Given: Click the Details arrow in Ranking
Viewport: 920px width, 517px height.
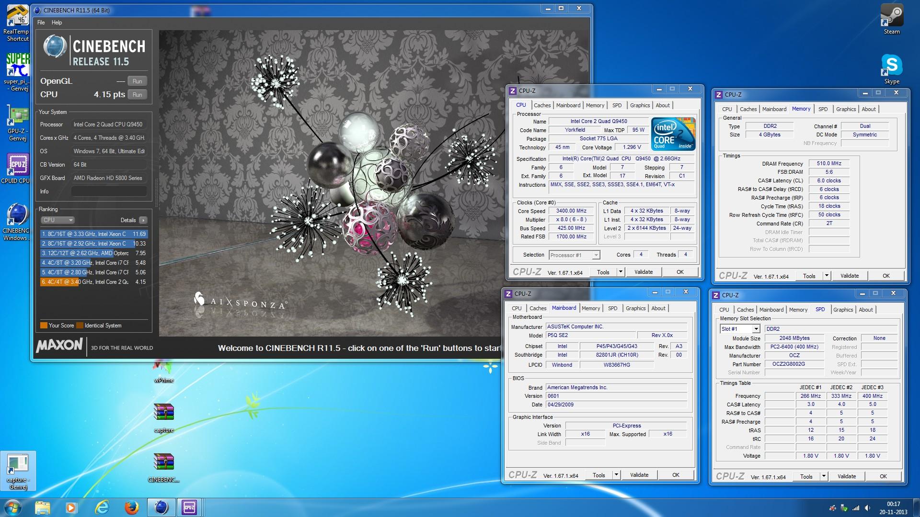Looking at the screenshot, I should click(143, 220).
